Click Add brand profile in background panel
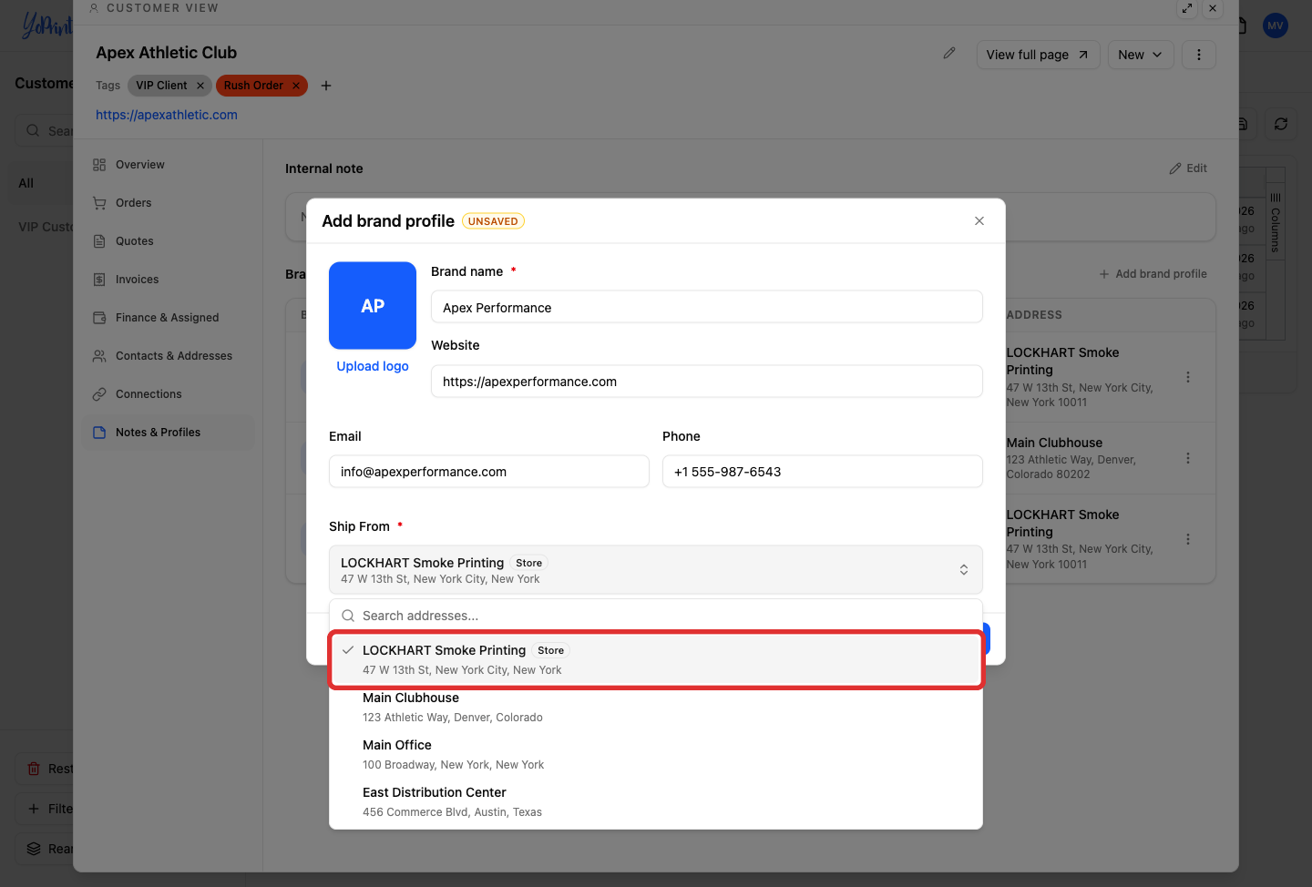This screenshot has height=887, width=1312. tap(1153, 274)
